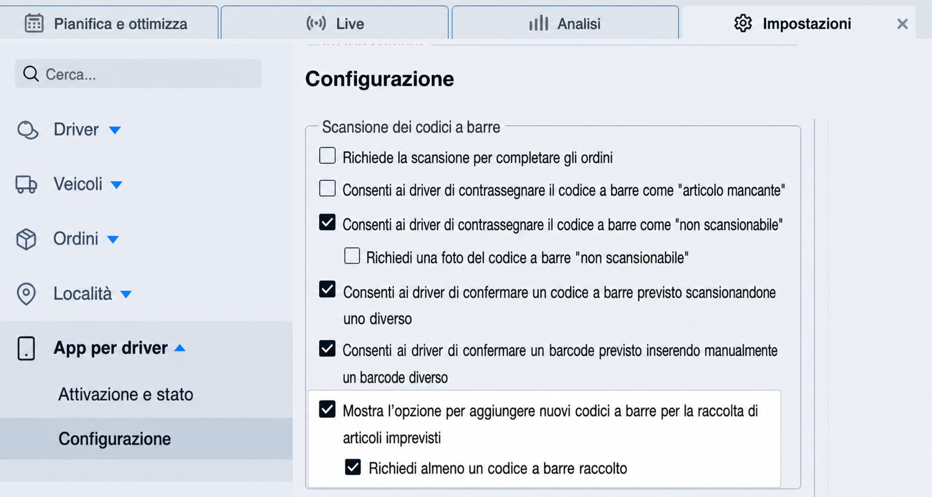The image size is (932, 497).
Task: Click the Veicoli truck icon
Action: (26, 185)
